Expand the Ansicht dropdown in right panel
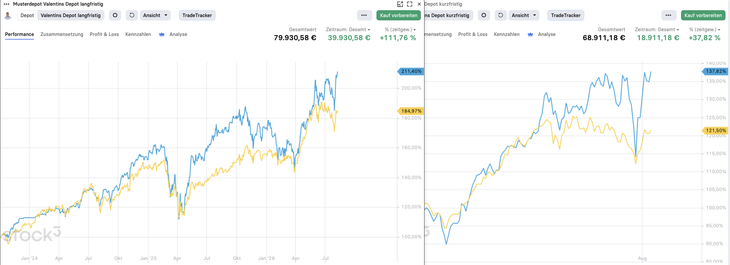The height and width of the screenshot is (265, 730). tap(524, 15)
